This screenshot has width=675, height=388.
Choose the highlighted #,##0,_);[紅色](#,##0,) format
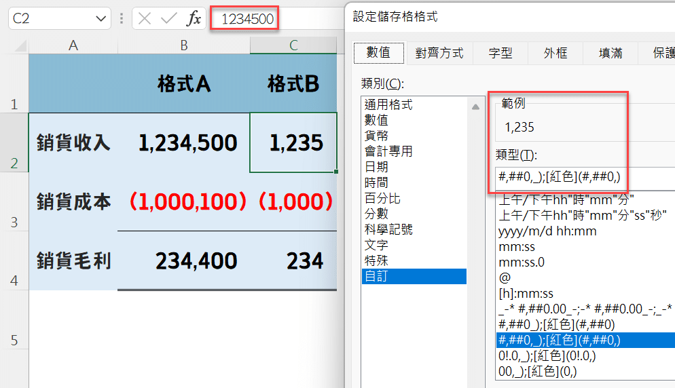585,341
